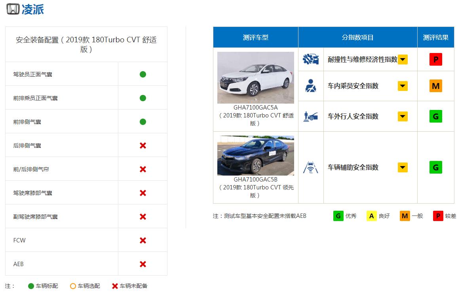Click the vehicle assistance safety index icon
This screenshot has height=293, width=458.
(311, 167)
